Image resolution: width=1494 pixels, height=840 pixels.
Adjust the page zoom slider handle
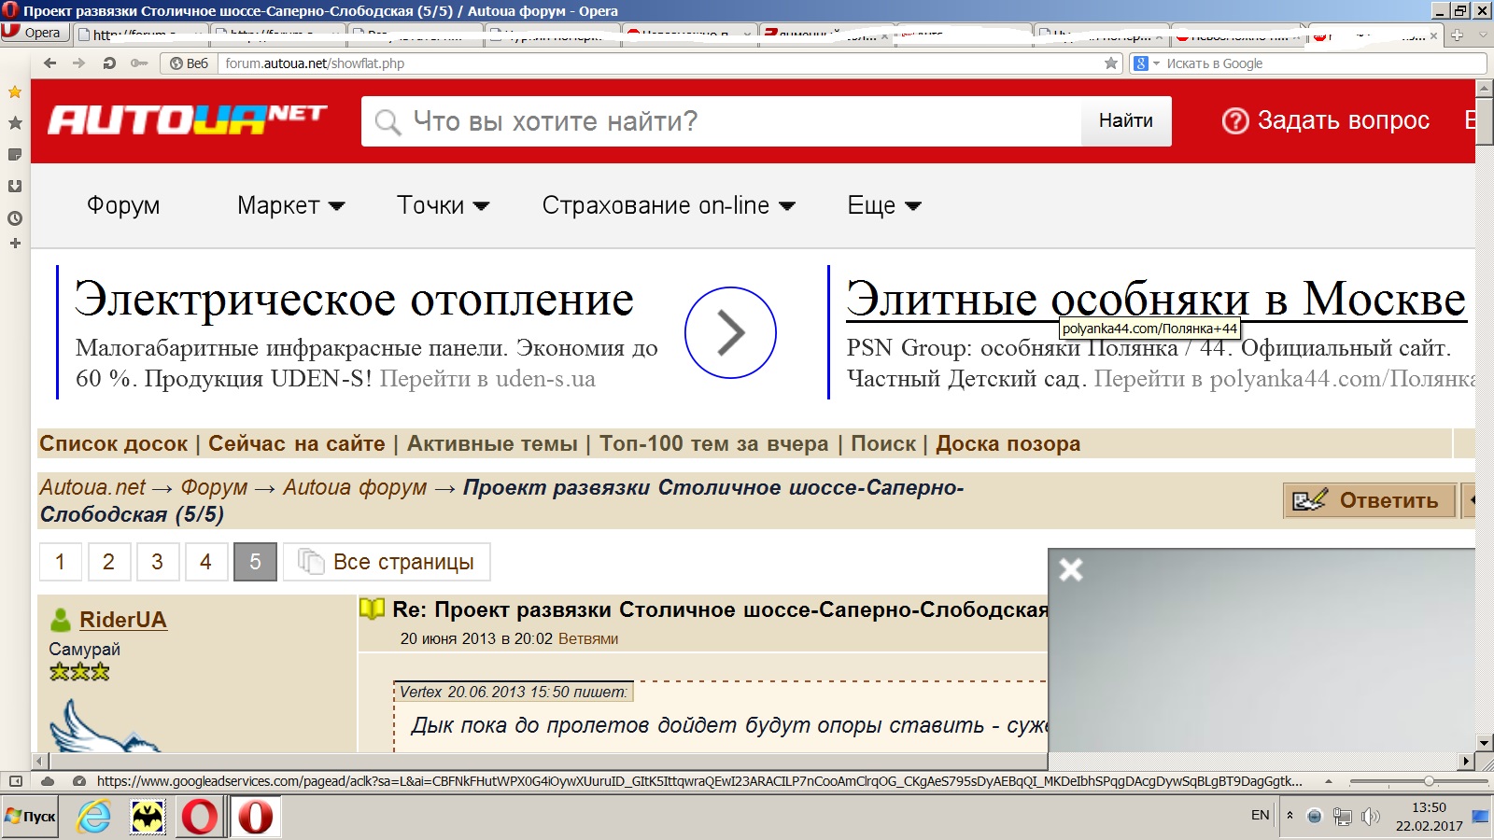pyautogui.click(x=1429, y=781)
